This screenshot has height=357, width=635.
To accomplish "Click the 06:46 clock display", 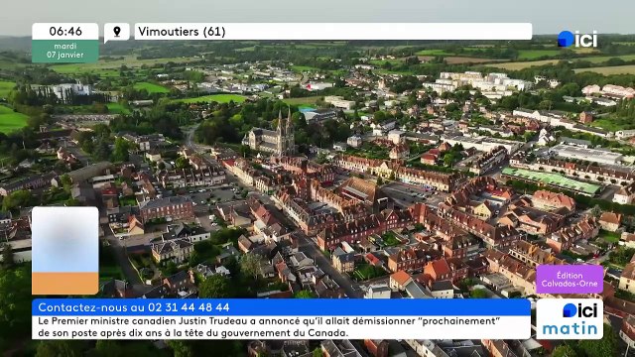I will point(65,31).
